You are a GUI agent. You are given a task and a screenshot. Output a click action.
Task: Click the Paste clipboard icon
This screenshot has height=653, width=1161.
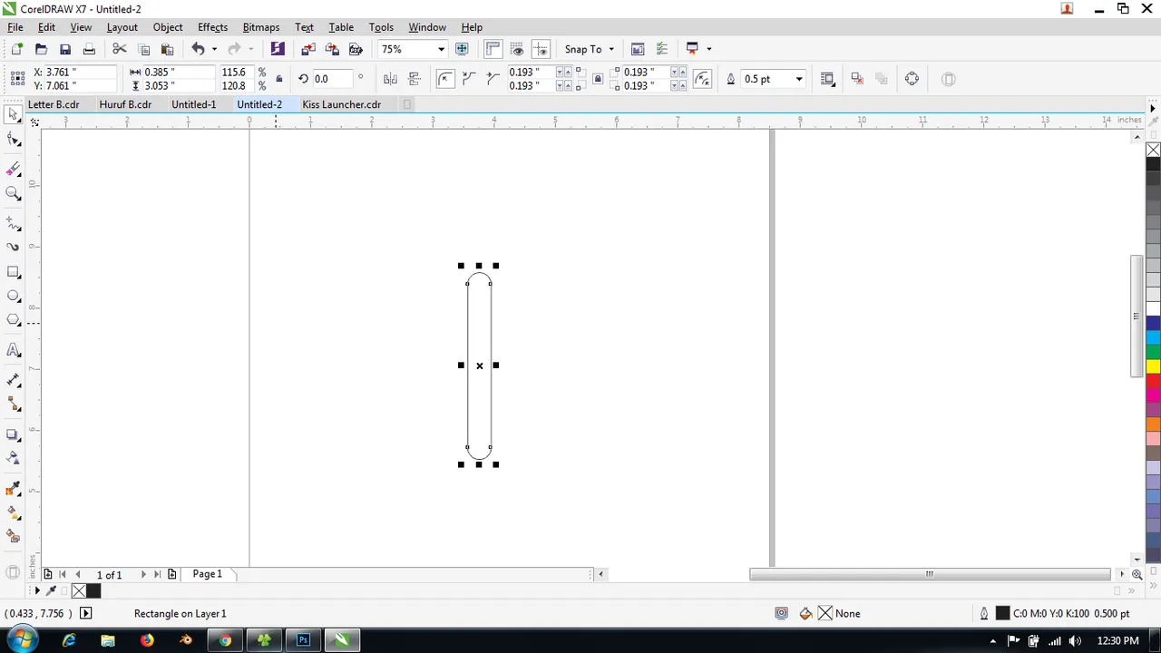click(167, 49)
